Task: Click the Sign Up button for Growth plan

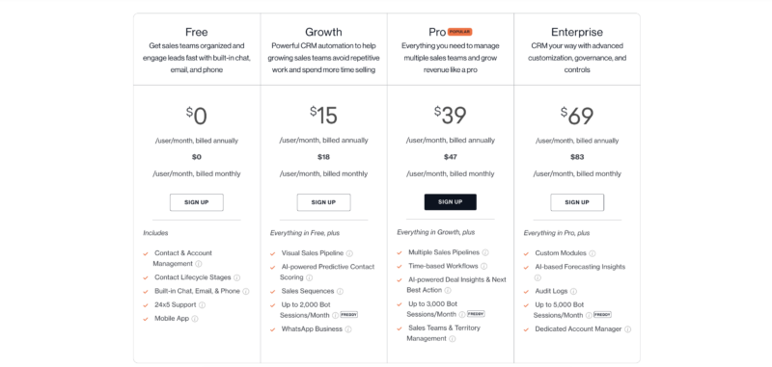Action: [323, 202]
